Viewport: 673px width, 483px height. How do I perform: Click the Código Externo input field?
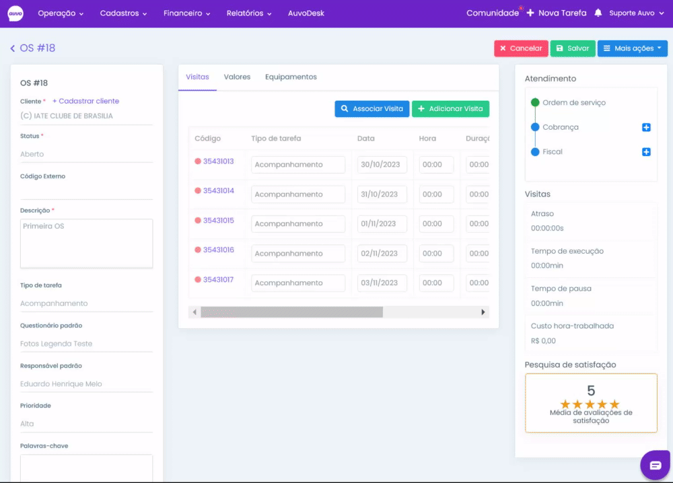tap(86, 191)
